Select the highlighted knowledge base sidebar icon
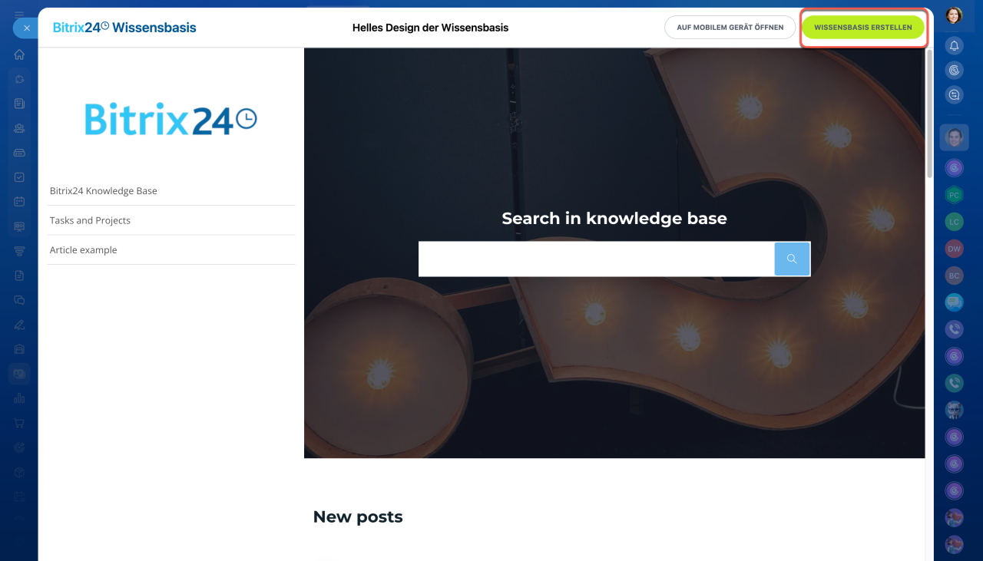983x561 pixels. pos(19,374)
